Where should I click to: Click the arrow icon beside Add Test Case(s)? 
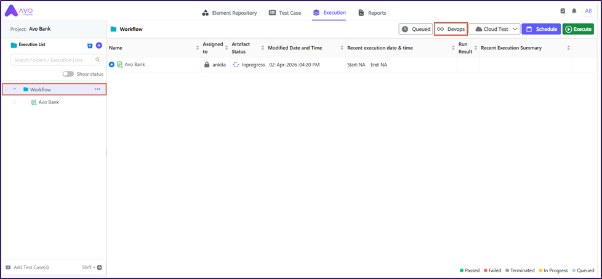click(100, 267)
